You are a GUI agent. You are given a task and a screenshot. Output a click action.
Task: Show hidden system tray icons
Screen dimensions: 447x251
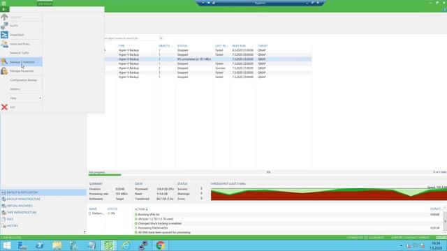pos(402,245)
